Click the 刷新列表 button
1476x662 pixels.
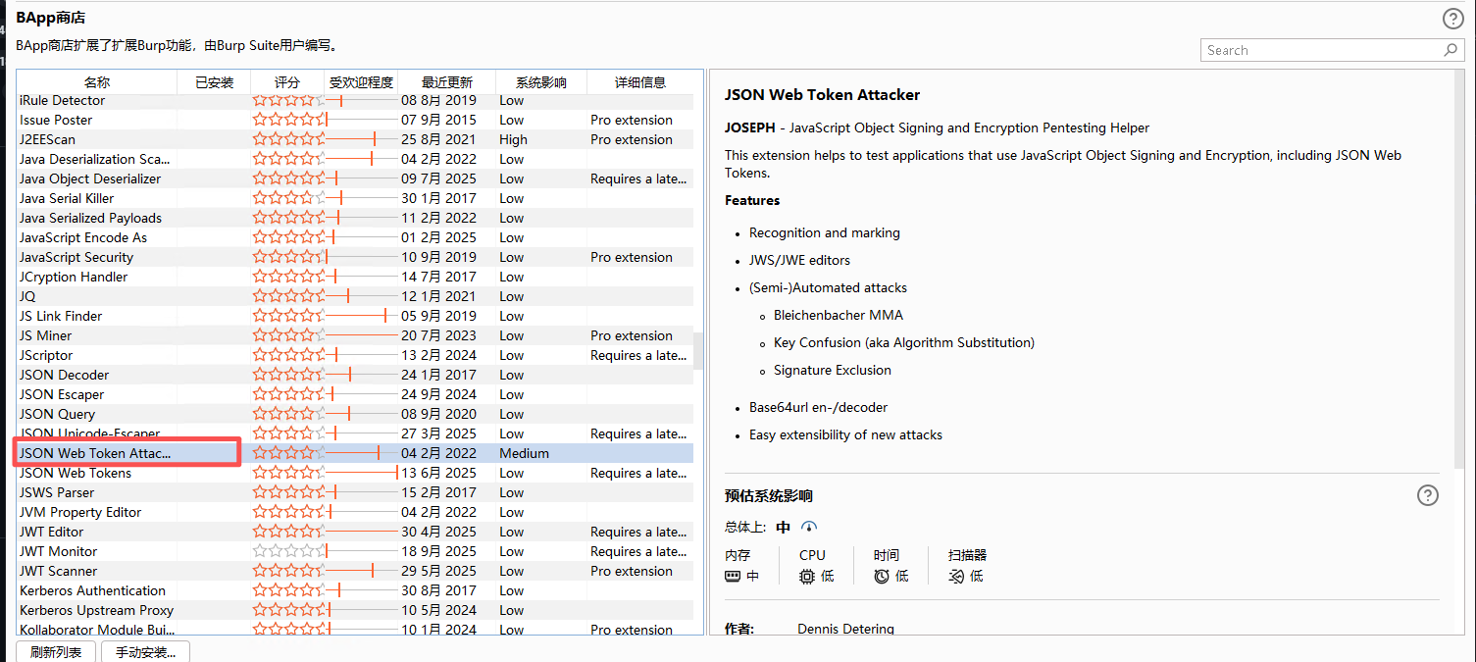(x=56, y=652)
